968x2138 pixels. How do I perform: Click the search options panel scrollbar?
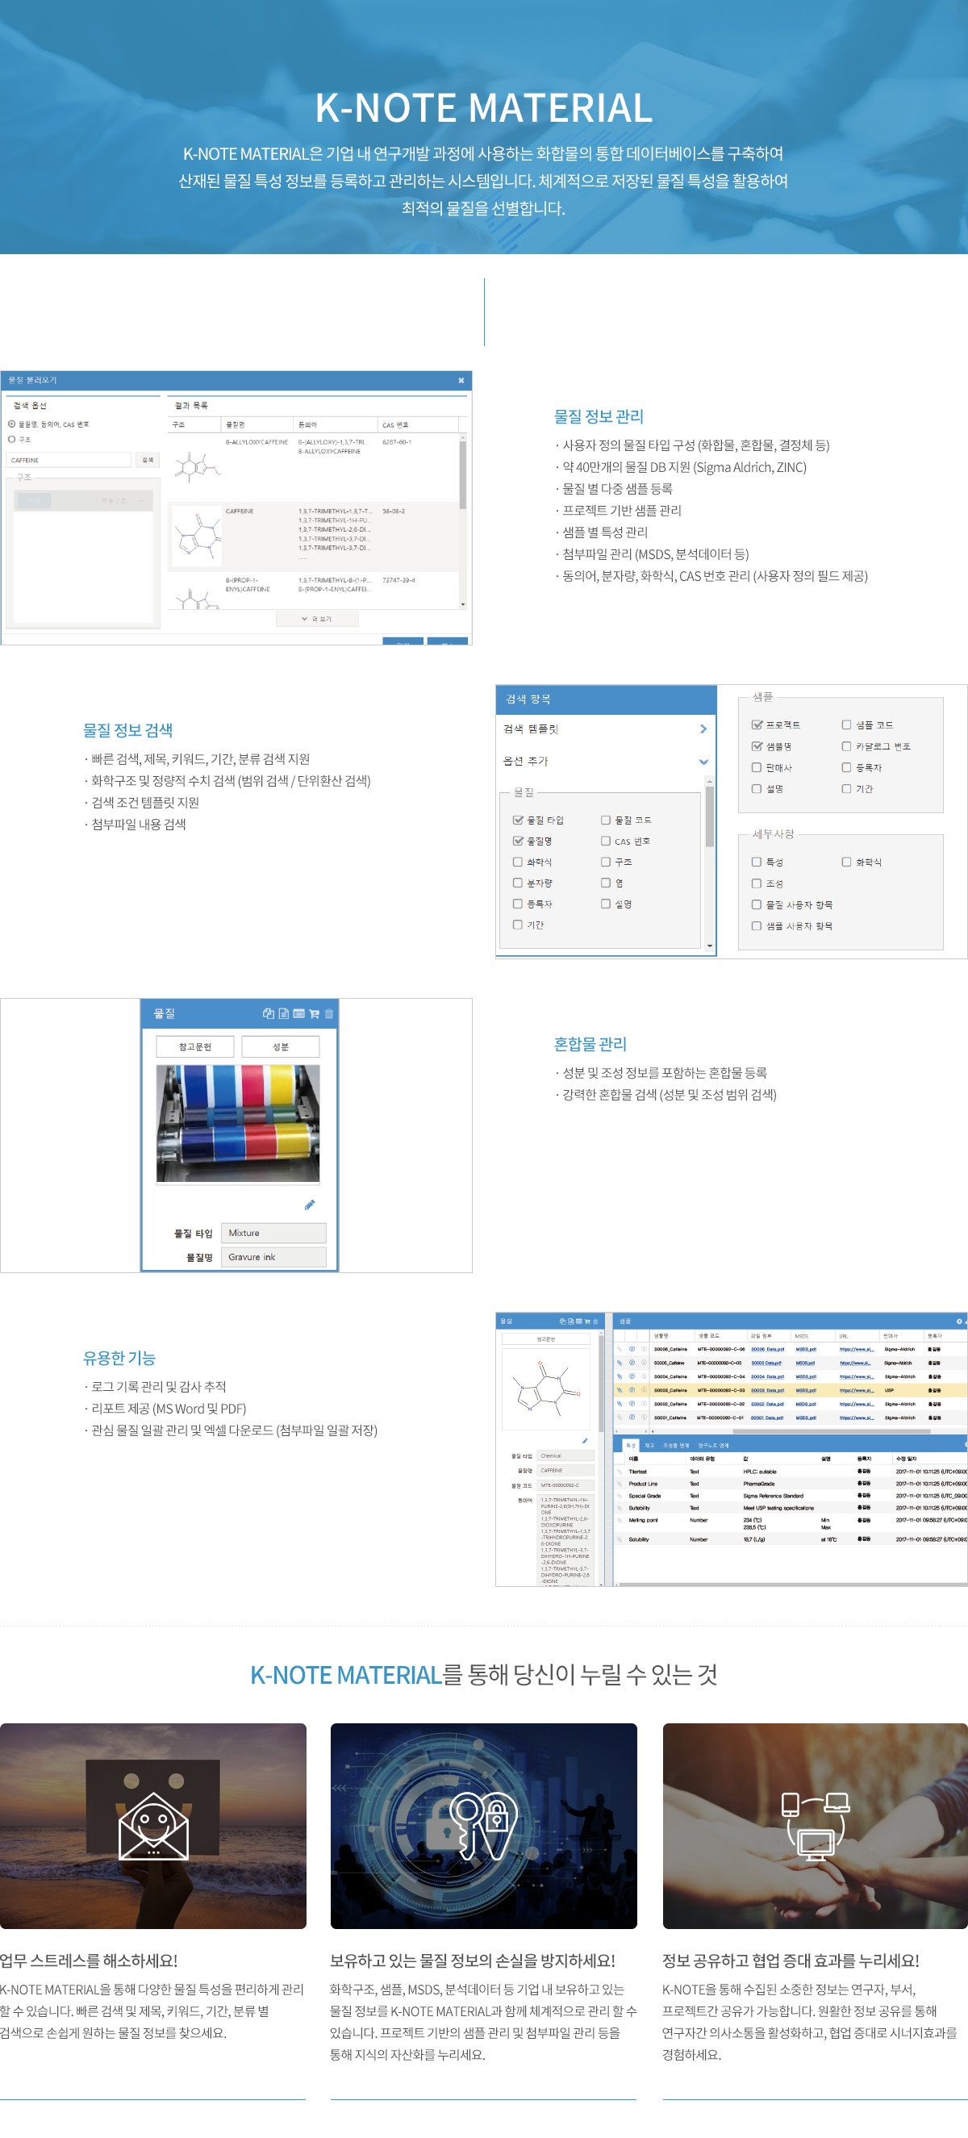(x=710, y=816)
